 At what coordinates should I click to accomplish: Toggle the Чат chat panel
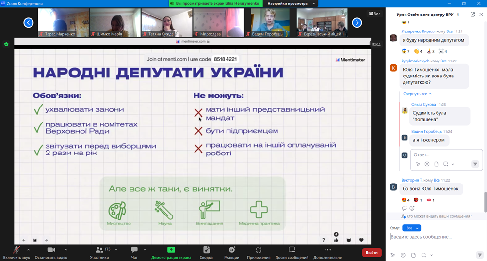[x=134, y=251]
